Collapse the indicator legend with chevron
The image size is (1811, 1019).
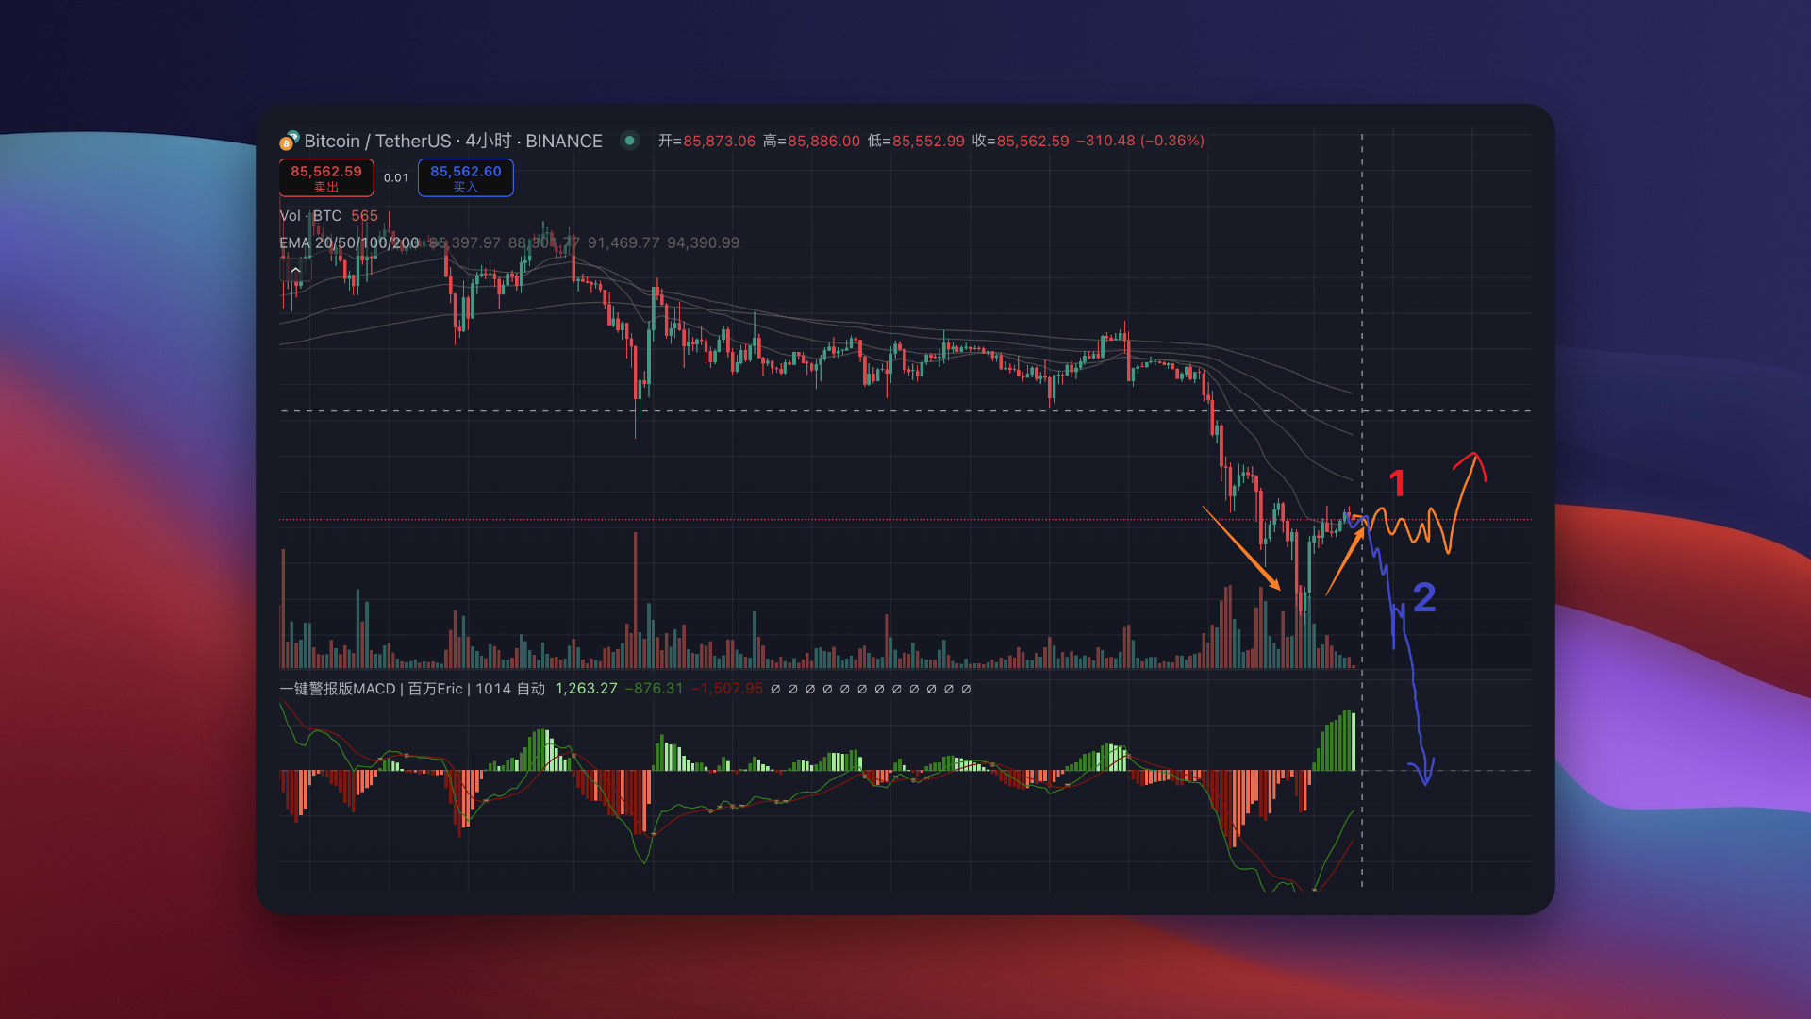point(295,270)
